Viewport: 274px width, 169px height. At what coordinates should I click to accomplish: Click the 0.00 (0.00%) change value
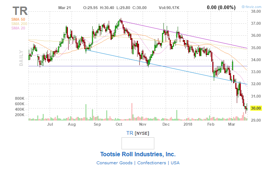[x=221, y=7]
